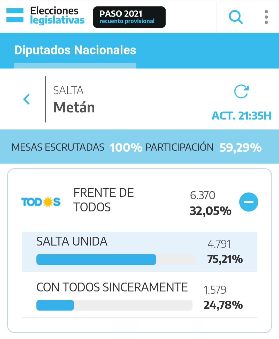Open the three-dot overflow menu
This screenshot has height=339, width=279.
pyautogui.click(x=266, y=17)
